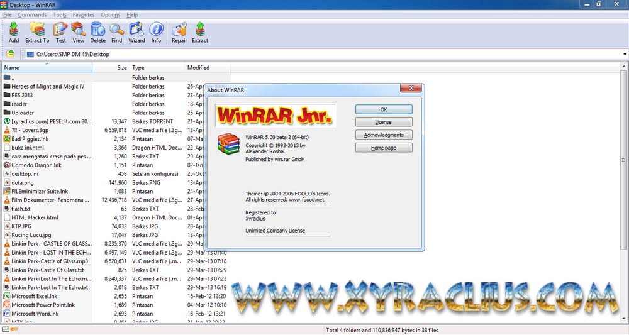Click the Extract To toolbar icon

tap(37, 33)
